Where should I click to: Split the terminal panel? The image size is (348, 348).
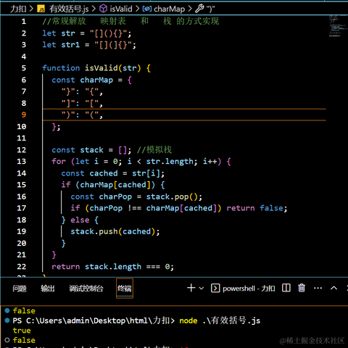286,288
